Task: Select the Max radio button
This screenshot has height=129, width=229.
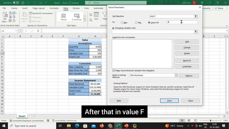Action: [122, 23]
